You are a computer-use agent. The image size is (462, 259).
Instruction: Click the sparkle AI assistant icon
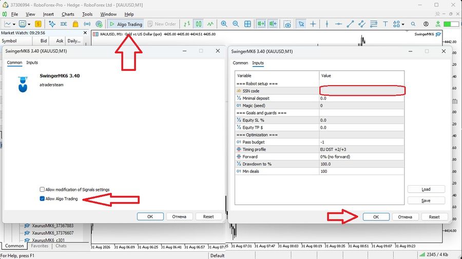[52, 24]
